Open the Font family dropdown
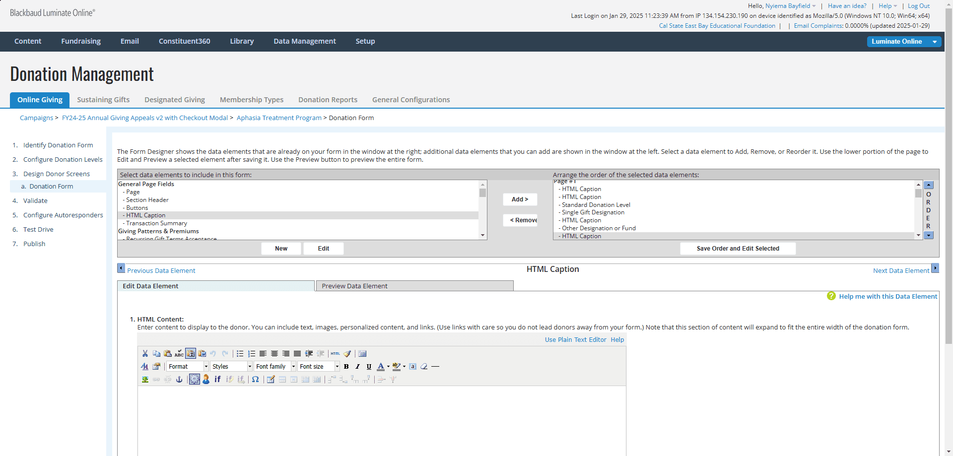The width and height of the screenshot is (953, 456). [275, 367]
